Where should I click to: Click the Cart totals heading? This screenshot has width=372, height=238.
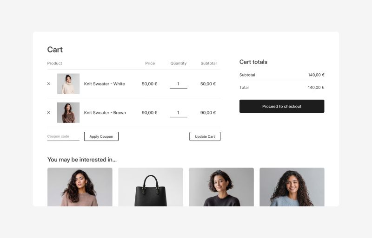point(253,62)
